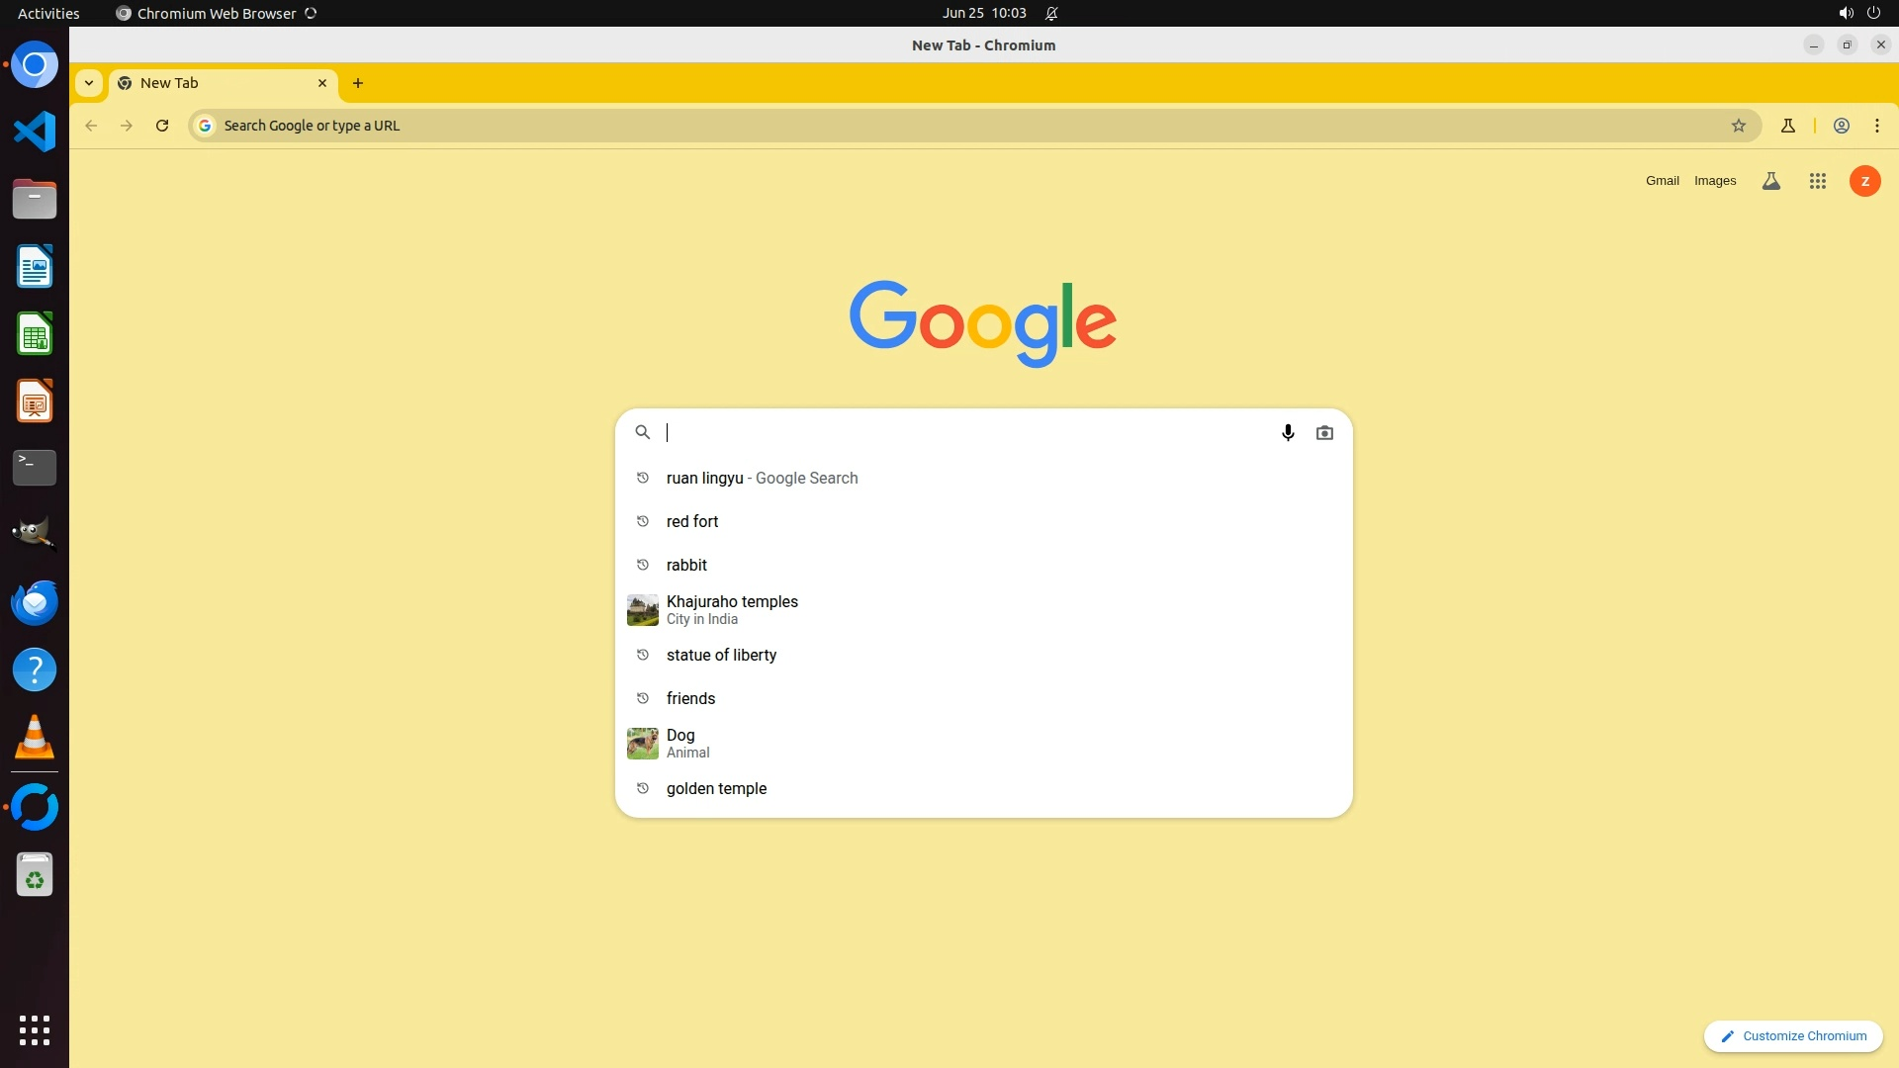
Task: Click the voice search microphone icon
Action: click(x=1288, y=432)
